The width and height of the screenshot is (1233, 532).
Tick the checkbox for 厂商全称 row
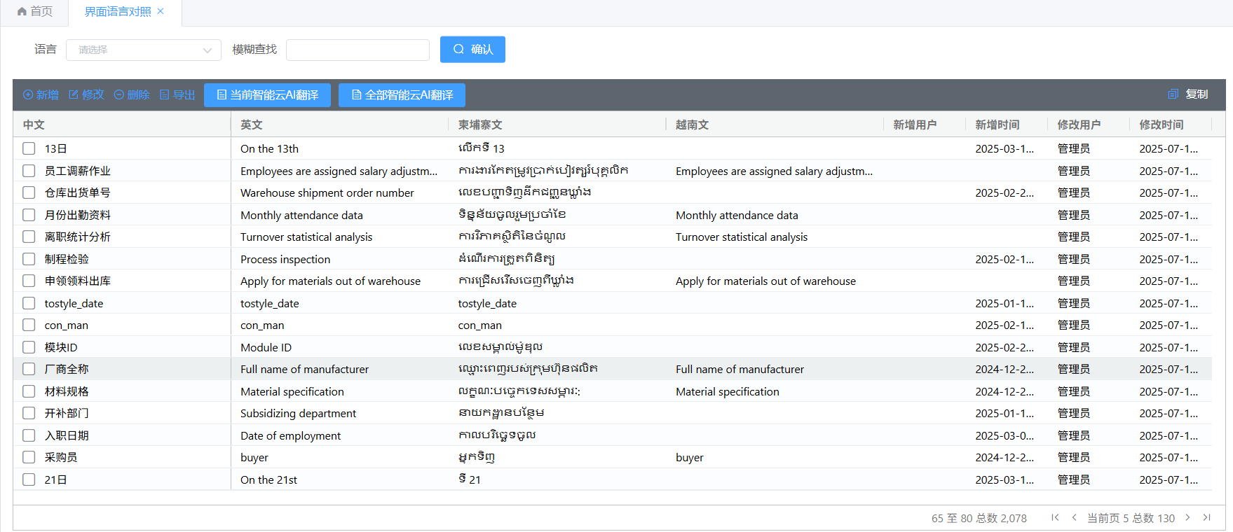pyautogui.click(x=29, y=369)
